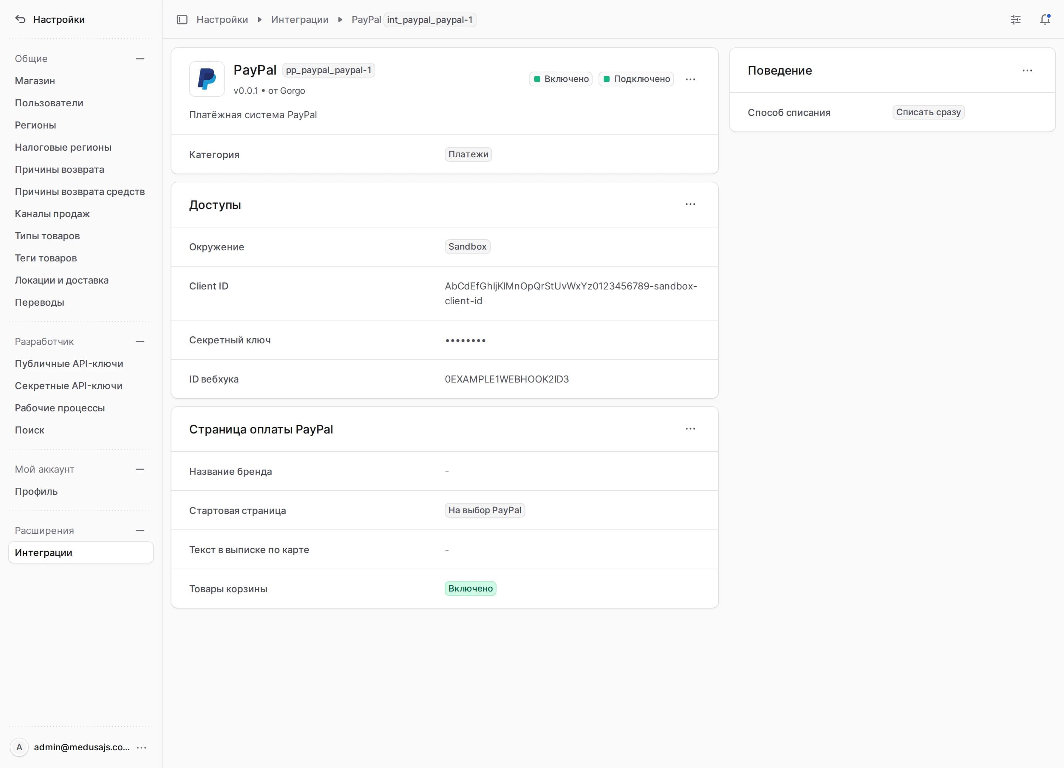Screen dimensions: 1064x768
Task: Open the admin account three-dot menu
Action: [x=141, y=747]
